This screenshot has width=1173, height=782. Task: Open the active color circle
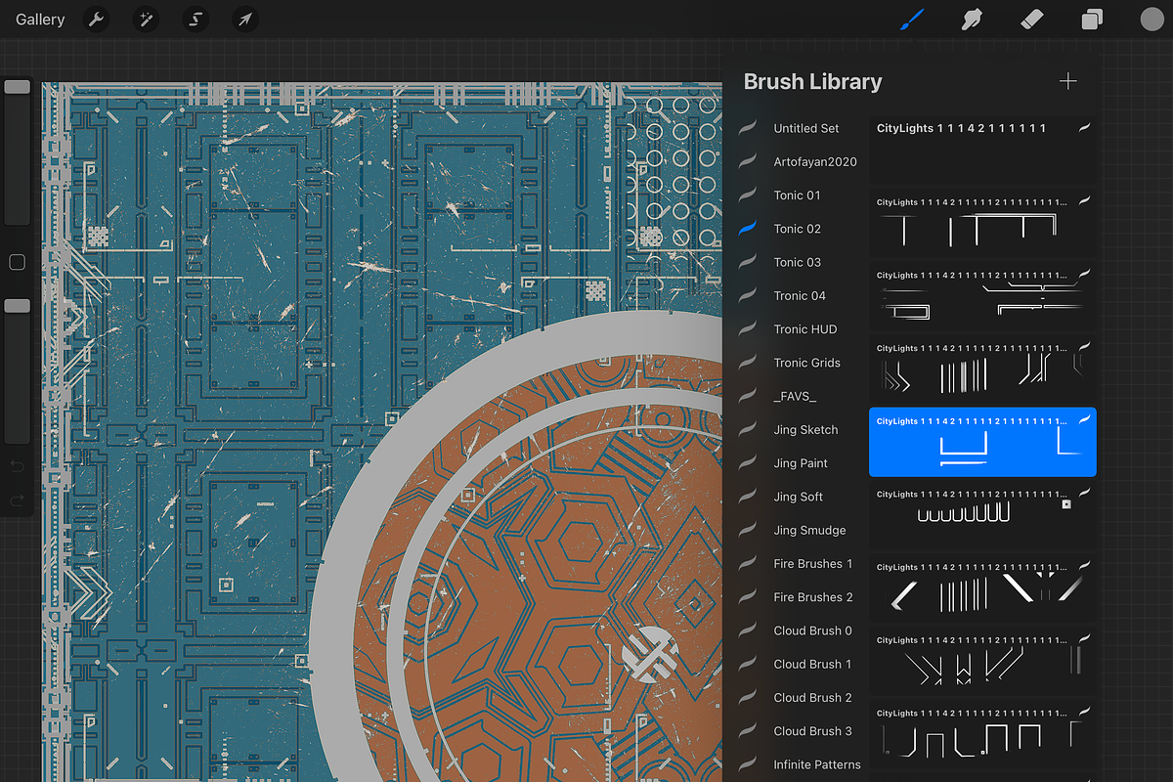click(x=1151, y=19)
